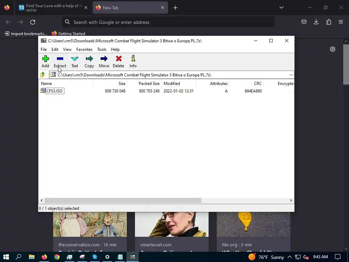Screen dimensions: 349x262
Task: Click the List all tabs chevron in Firefox
Action: coord(282,8)
